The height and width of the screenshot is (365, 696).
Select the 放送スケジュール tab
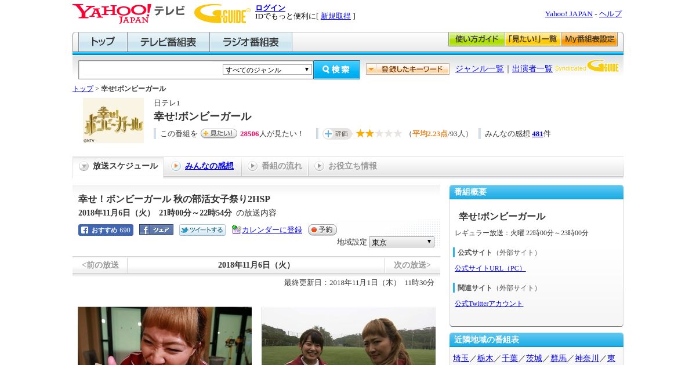click(x=118, y=166)
